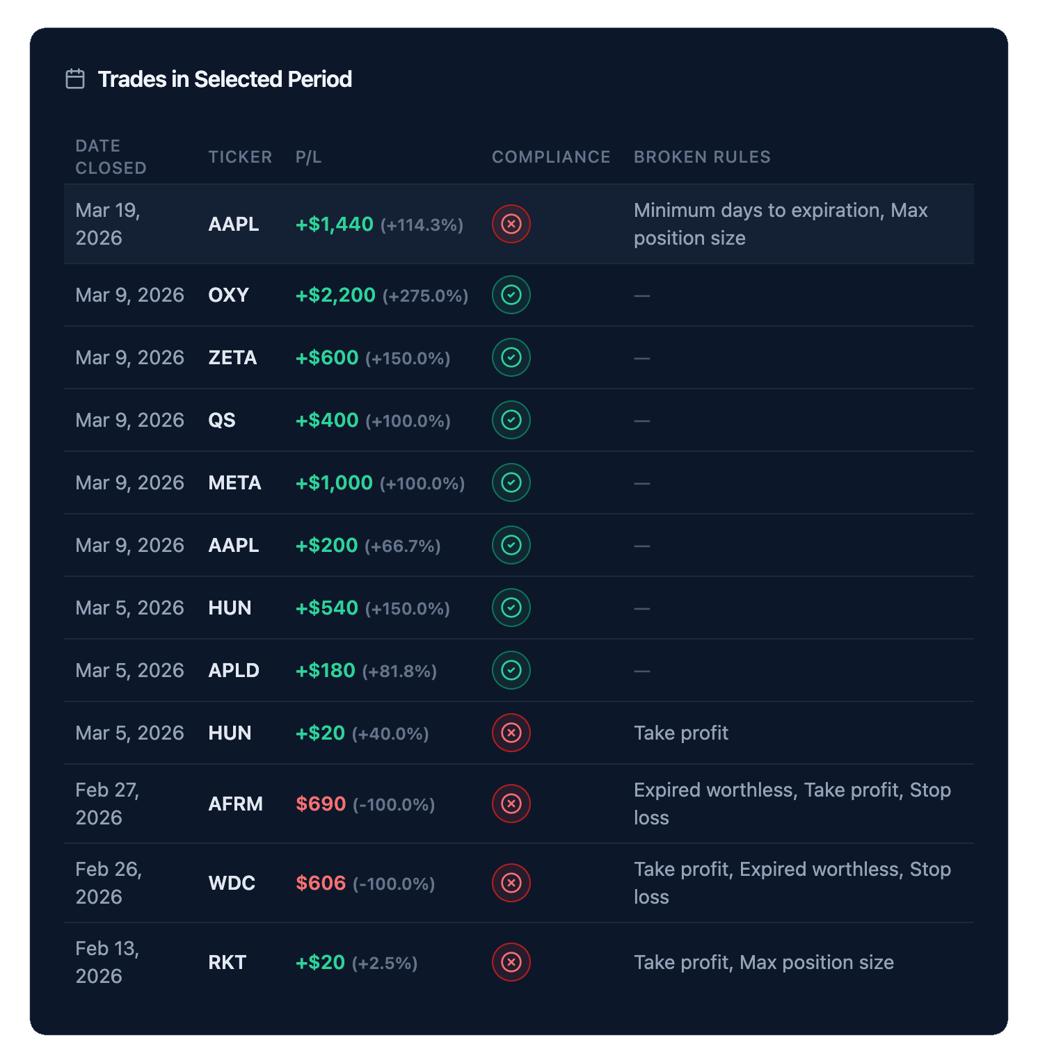Click the calendar icon beside Trades in Selected Period
Image resolution: width=1038 pixels, height=1058 pixels.
(76, 79)
